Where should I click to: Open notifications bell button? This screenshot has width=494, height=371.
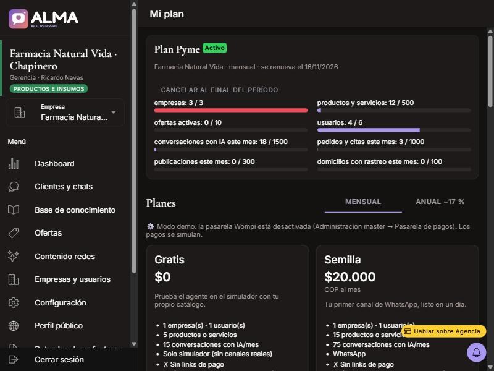pyautogui.click(x=476, y=352)
